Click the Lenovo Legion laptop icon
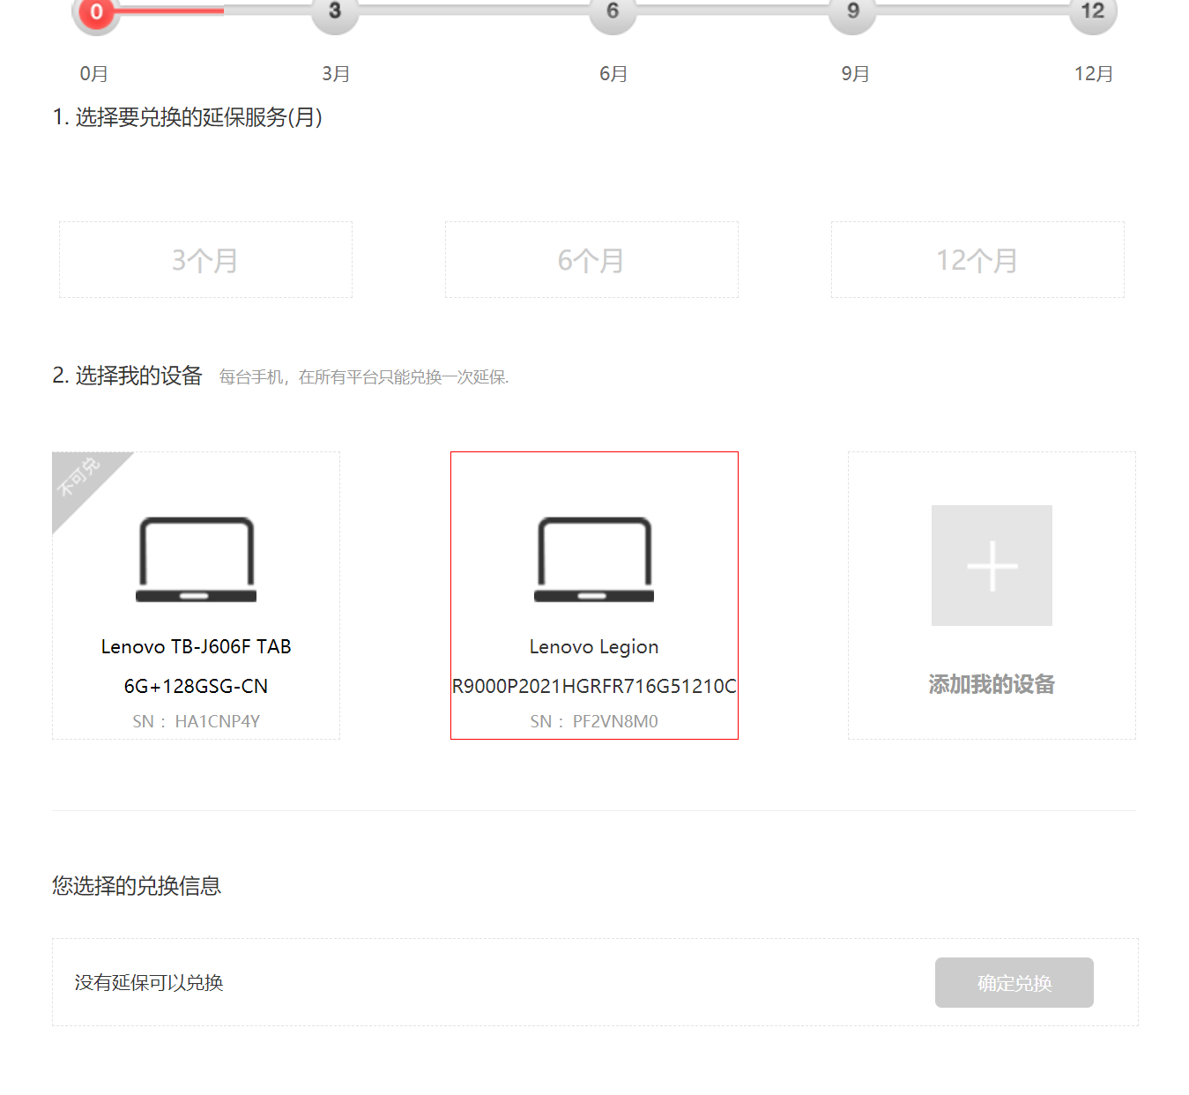Screen dimensions: 1189x1095 tap(594, 560)
